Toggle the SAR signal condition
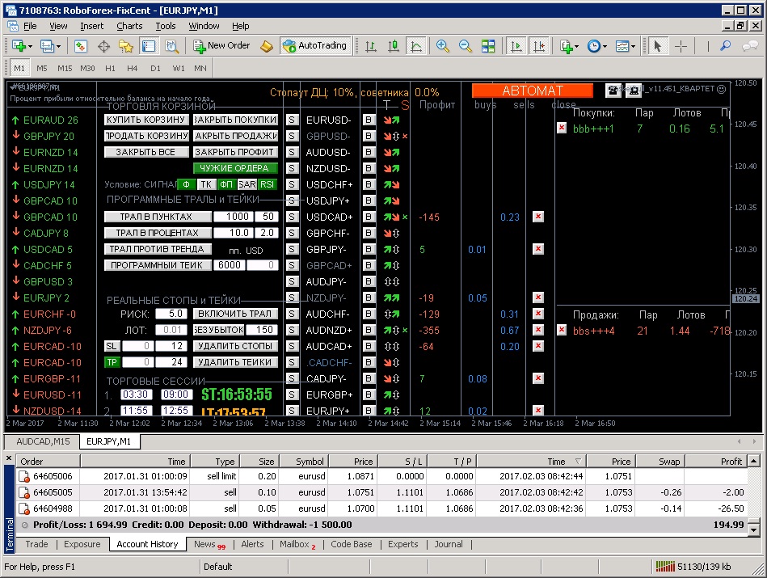 click(247, 184)
